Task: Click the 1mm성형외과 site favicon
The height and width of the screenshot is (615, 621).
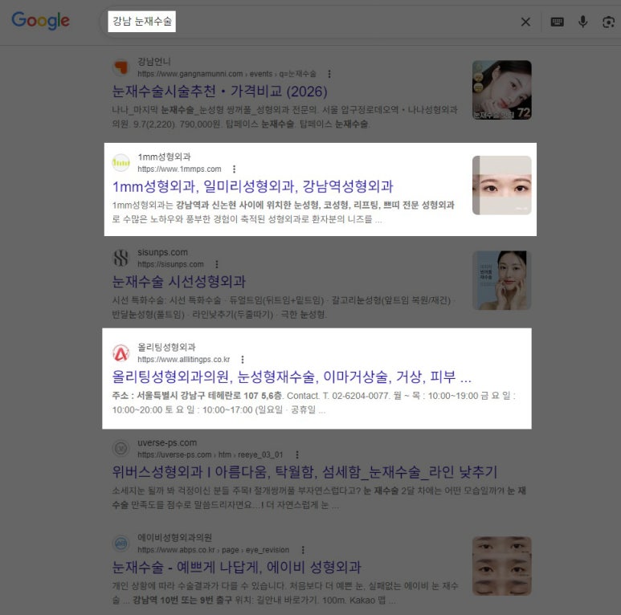Action: (121, 163)
